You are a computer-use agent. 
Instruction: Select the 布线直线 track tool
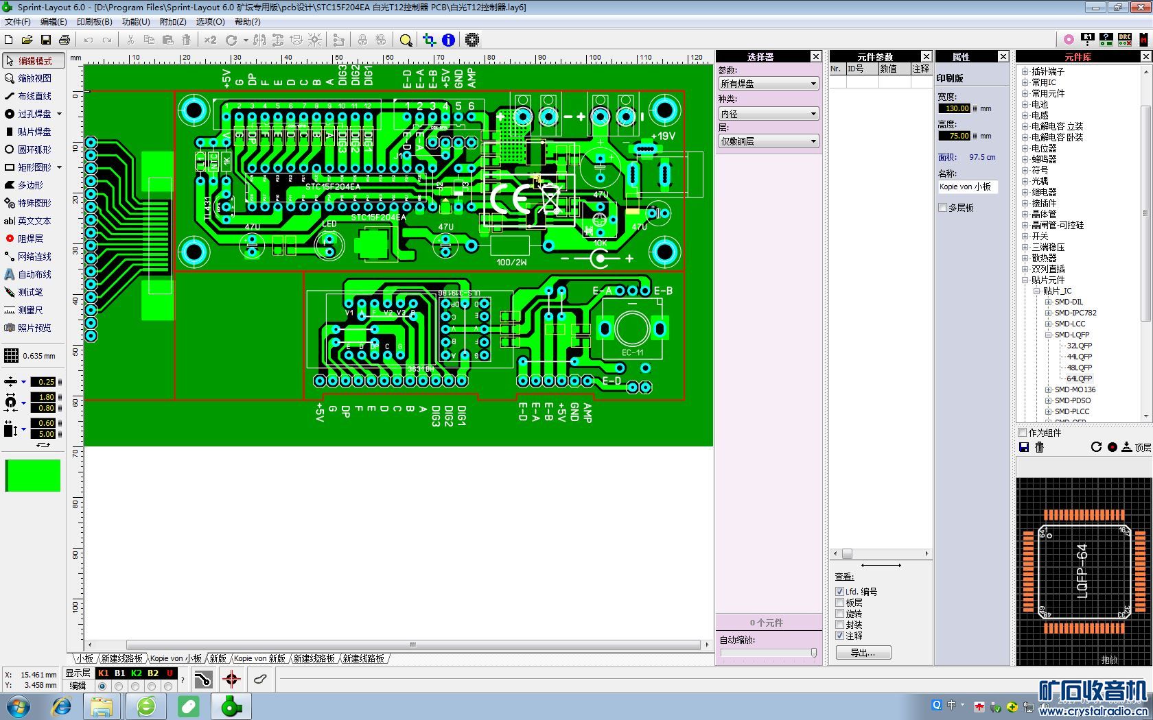pyautogui.click(x=34, y=96)
